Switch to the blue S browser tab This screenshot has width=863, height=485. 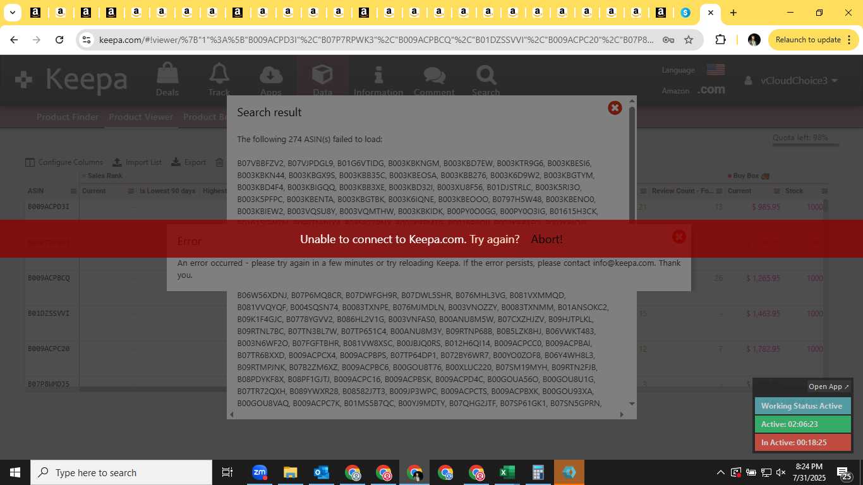[685, 13]
